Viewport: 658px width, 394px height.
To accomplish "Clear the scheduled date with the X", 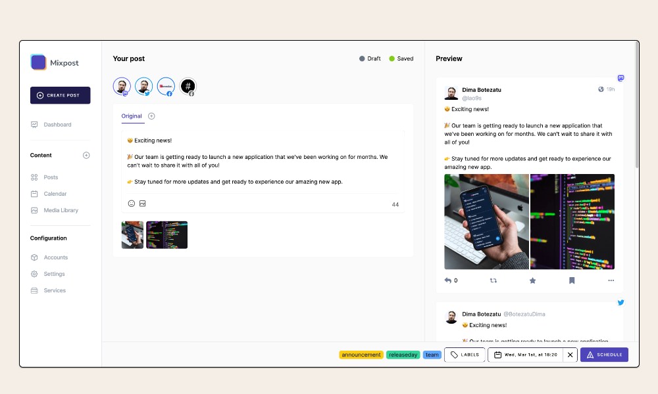I will 570,355.
